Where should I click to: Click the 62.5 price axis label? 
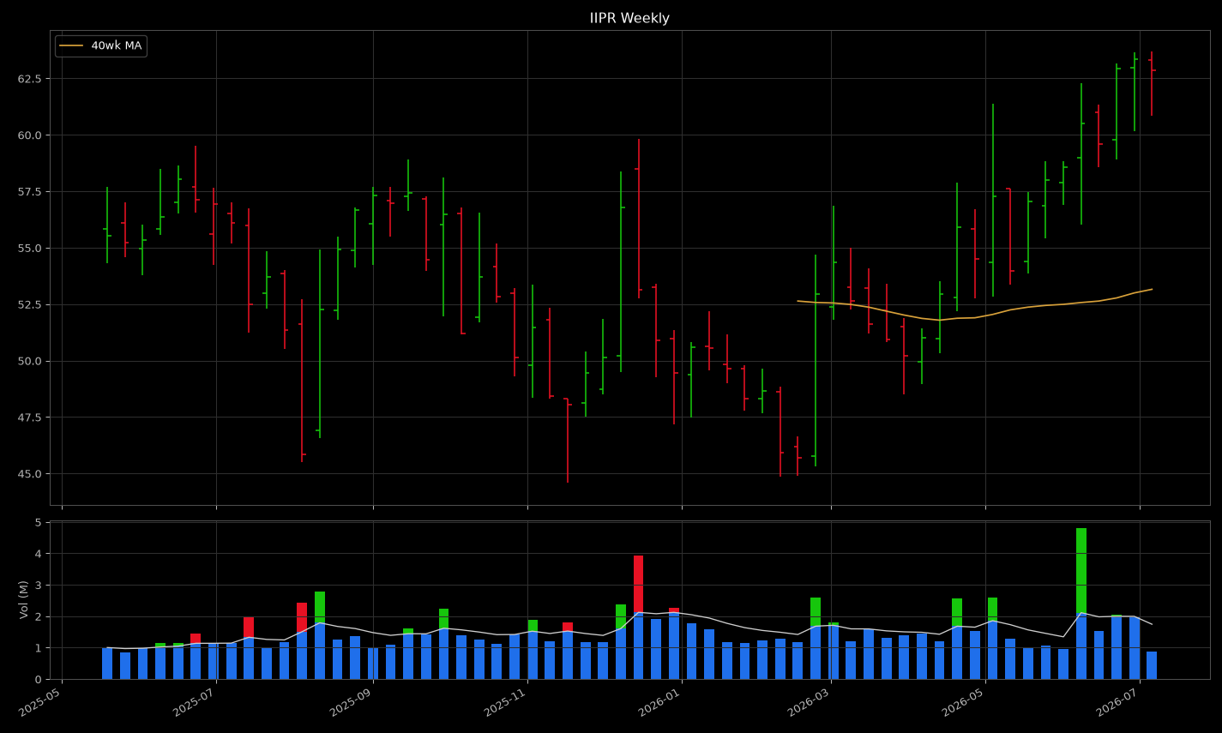[29, 79]
